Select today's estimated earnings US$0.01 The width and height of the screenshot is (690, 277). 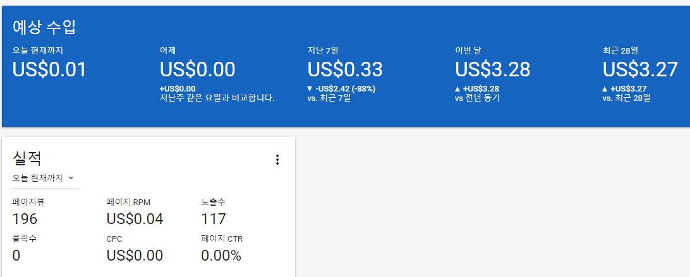point(49,69)
